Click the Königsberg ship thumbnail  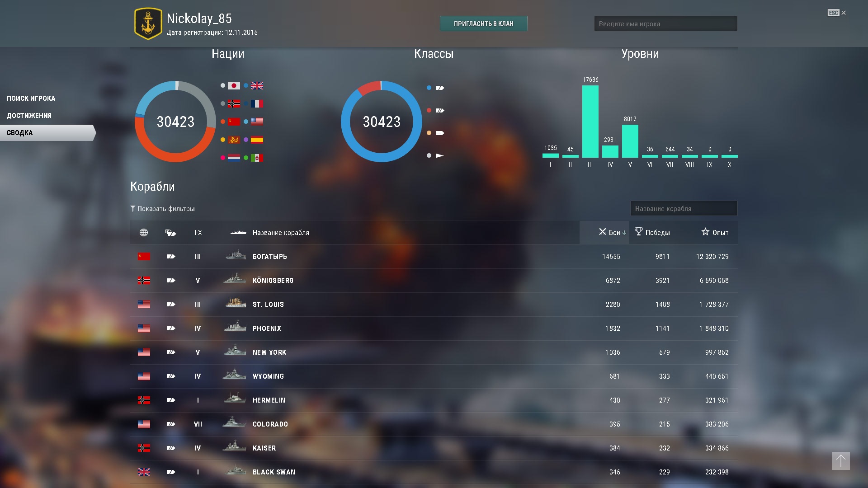[235, 279]
